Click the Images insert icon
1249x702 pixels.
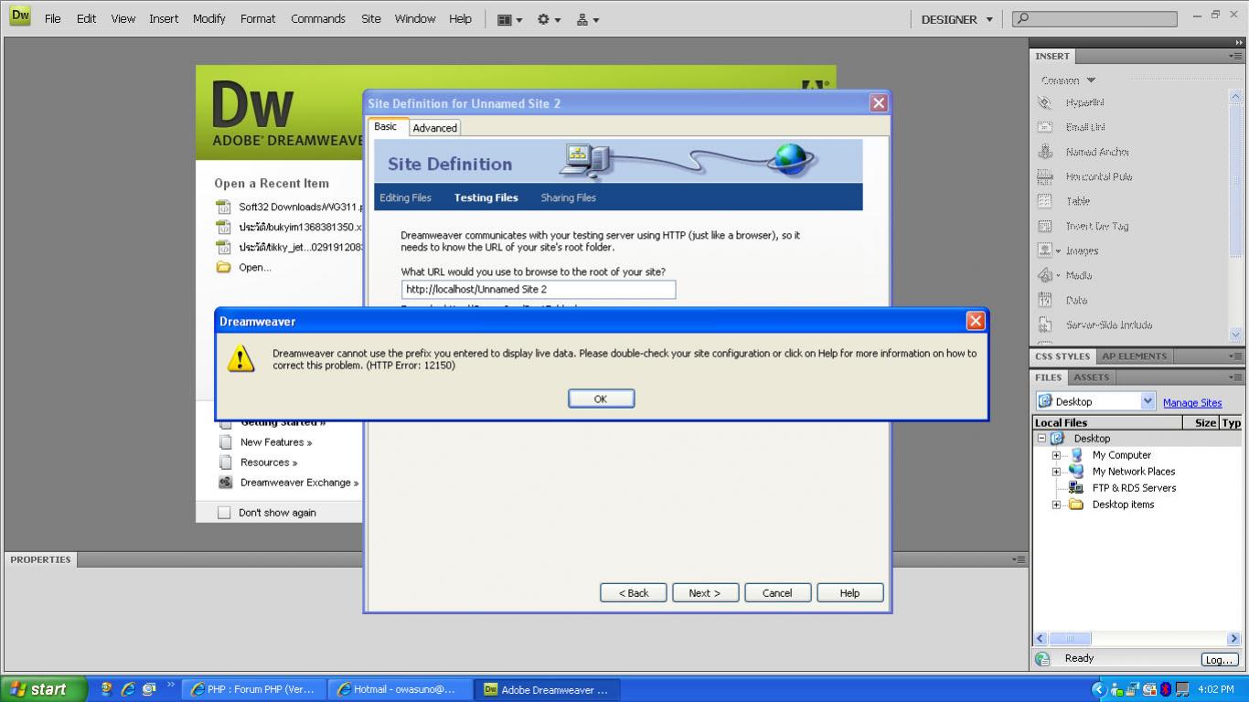pos(1045,250)
